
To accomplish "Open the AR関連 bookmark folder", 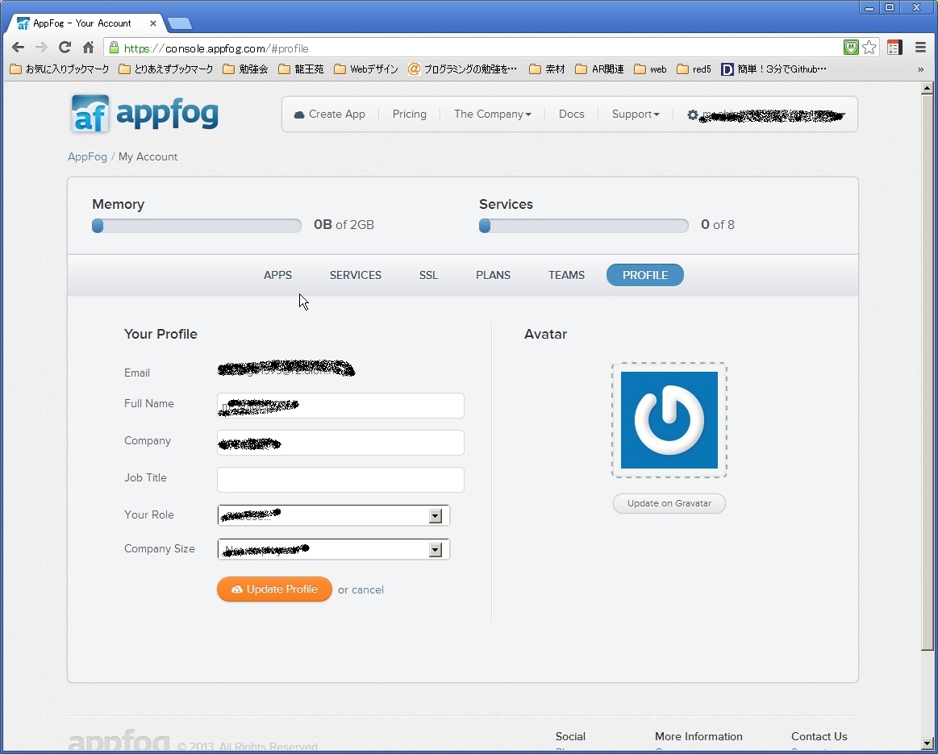I will (x=599, y=69).
